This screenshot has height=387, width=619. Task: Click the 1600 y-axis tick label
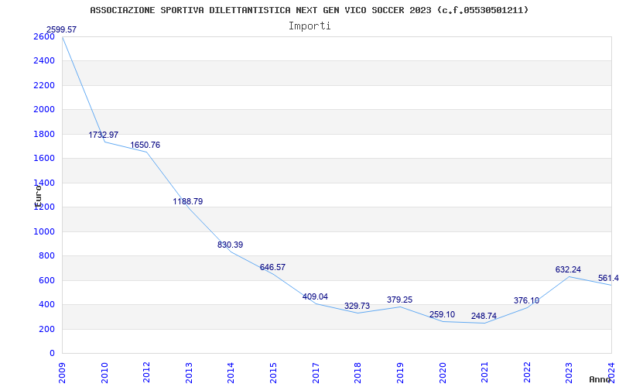point(44,159)
